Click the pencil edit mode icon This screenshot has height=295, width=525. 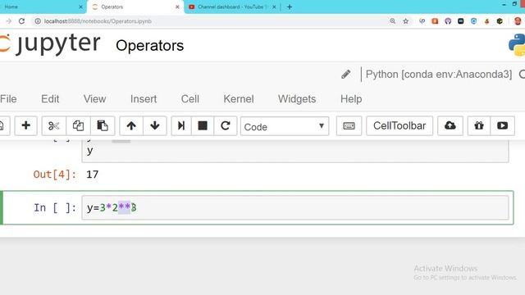pyautogui.click(x=346, y=74)
